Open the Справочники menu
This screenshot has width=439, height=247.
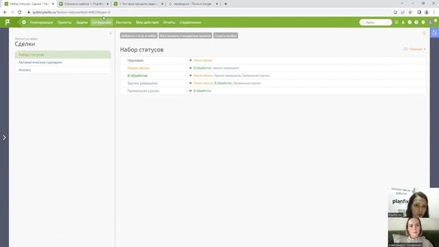(x=191, y=23)
